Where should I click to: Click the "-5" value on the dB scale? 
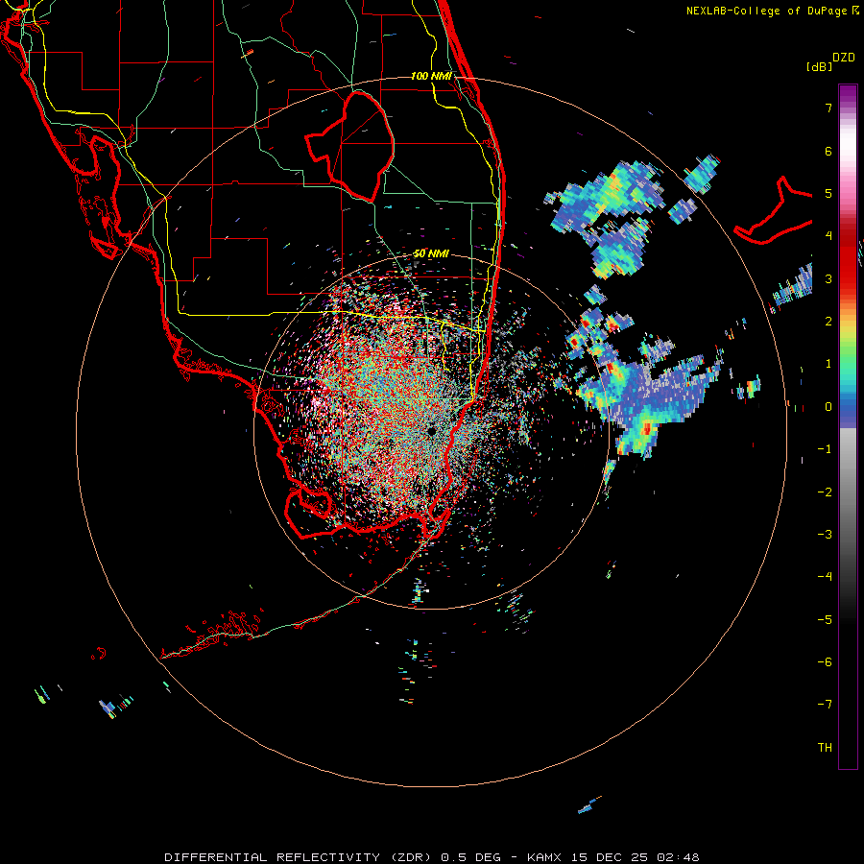click(825, 620)
